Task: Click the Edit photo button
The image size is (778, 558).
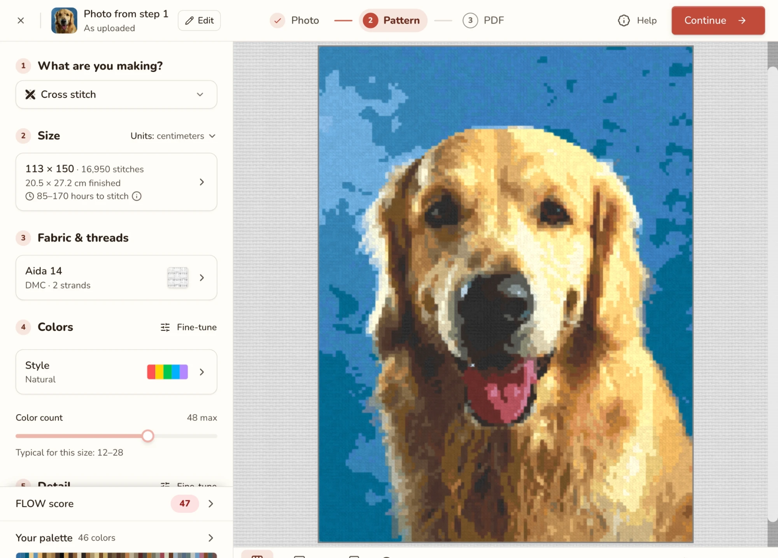Action: click(199, 21)
